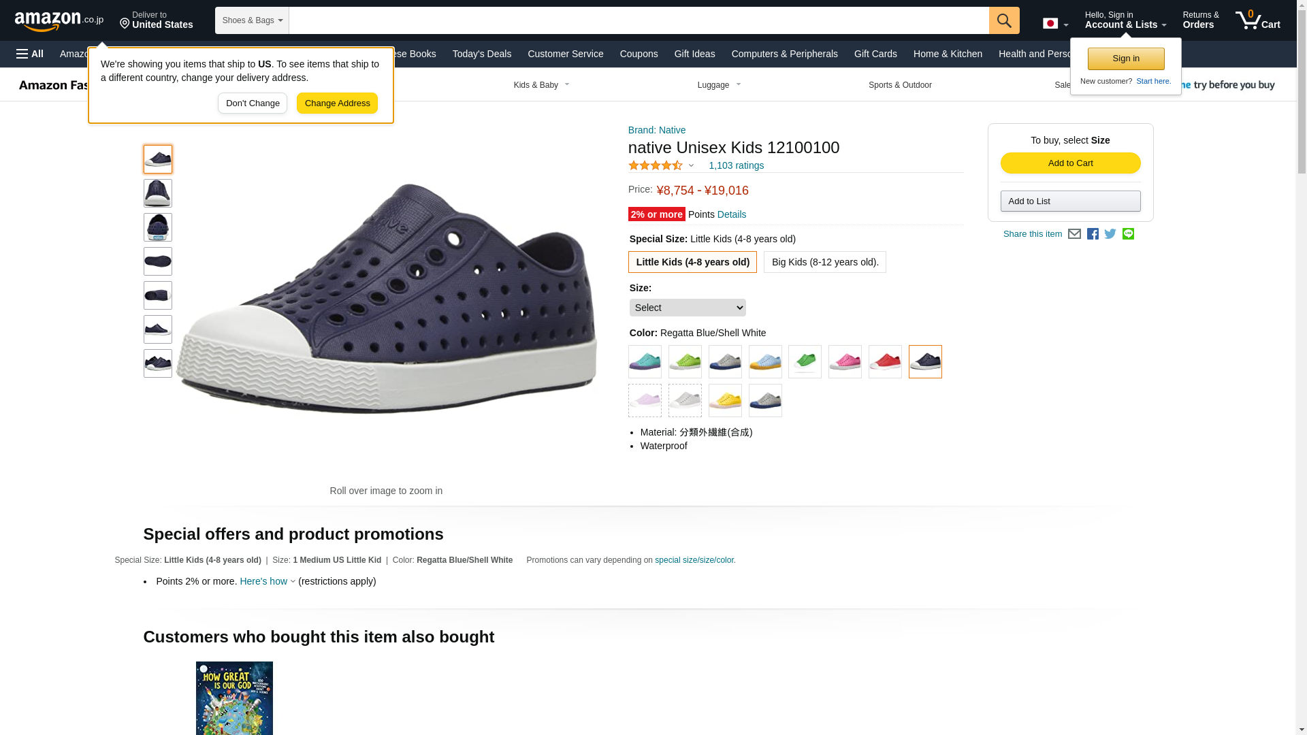Viewport: 1307px width, 735px height.
Task: Open the All hamburger menu
Action: point(30,54)
